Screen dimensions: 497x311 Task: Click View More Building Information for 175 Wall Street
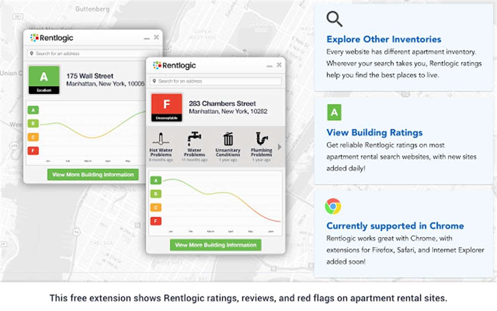point(93,175)
